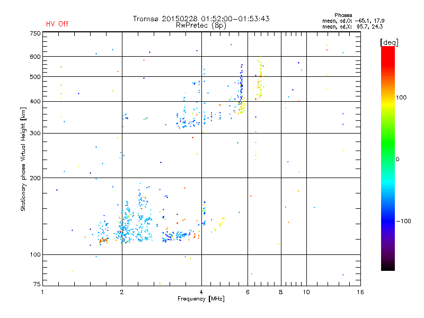Click the '4' x-axis tick label
Image resolution: width=424 pixels, height=318 pixels.
pyautogui.click(x=201, y=292)
